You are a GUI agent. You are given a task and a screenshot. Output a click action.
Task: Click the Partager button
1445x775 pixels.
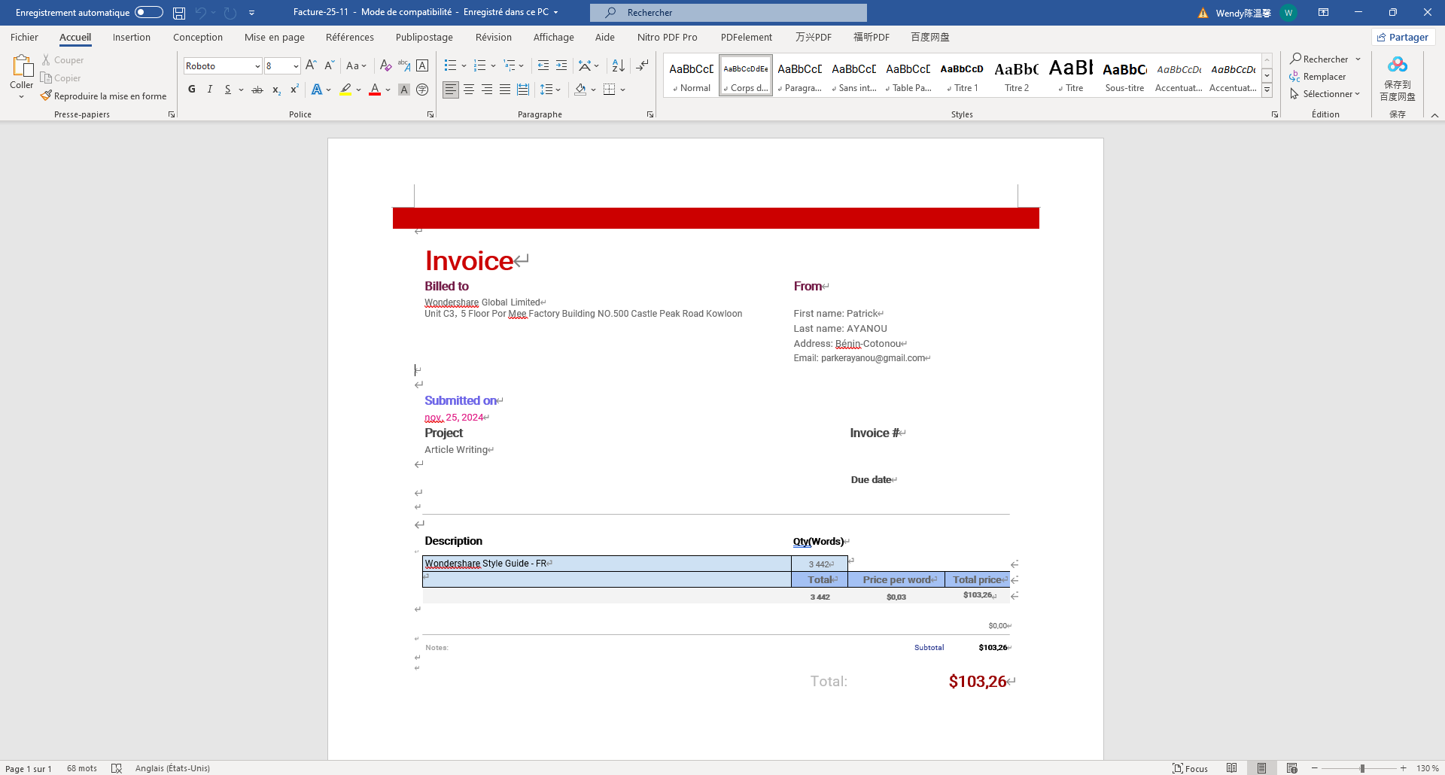1403,37
